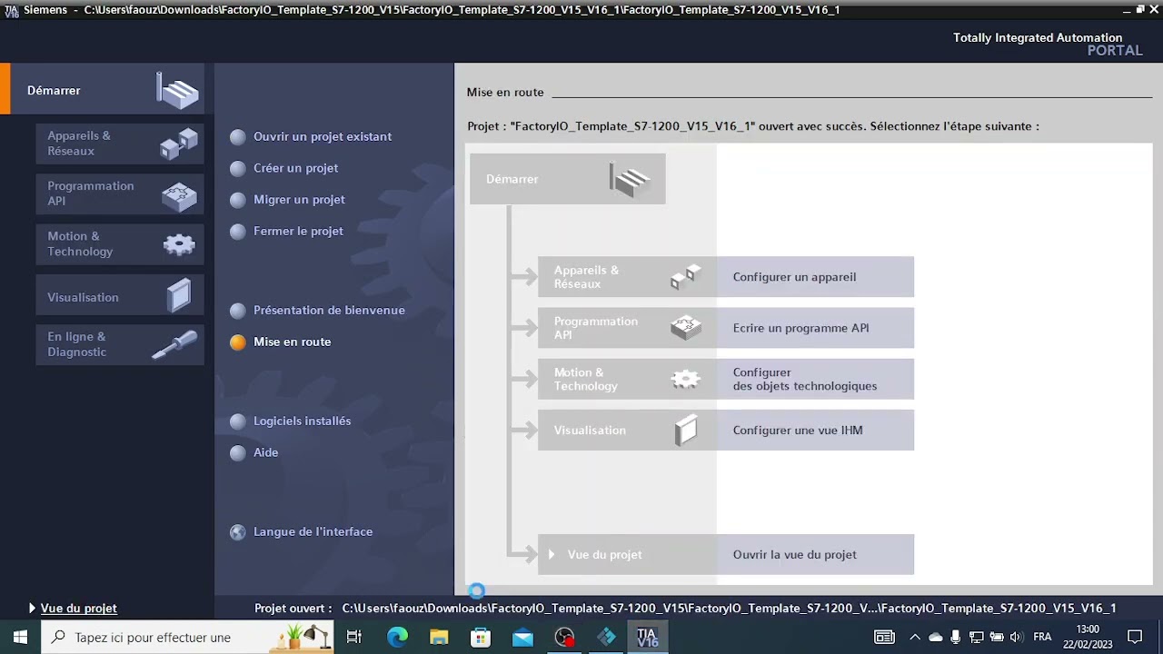The image size is (1163, 654).
Task: Click the TIA V16 taskbar icon
Action: pos(647,637)
